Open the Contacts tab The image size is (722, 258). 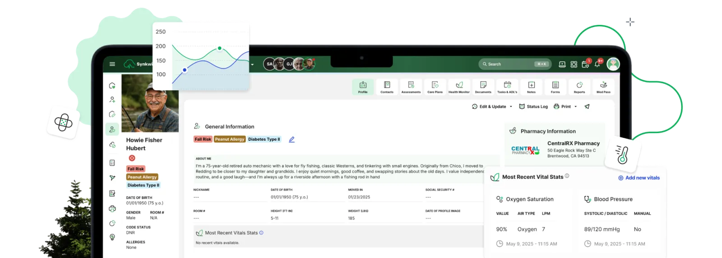[x=387, y=87]
